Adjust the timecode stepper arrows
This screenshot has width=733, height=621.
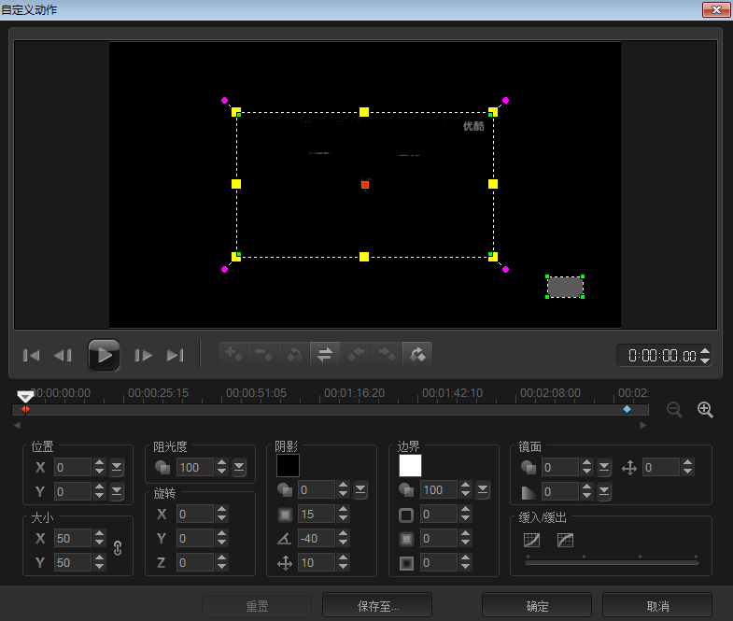(705, 356)
